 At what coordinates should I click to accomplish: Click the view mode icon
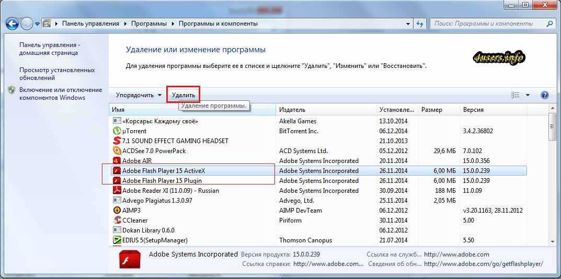pyautogui.click(x=516, y=95)
